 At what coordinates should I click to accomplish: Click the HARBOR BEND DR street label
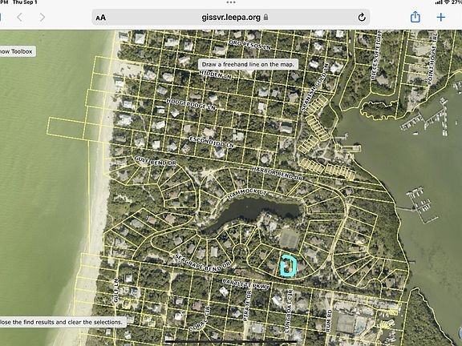[277, 174]
